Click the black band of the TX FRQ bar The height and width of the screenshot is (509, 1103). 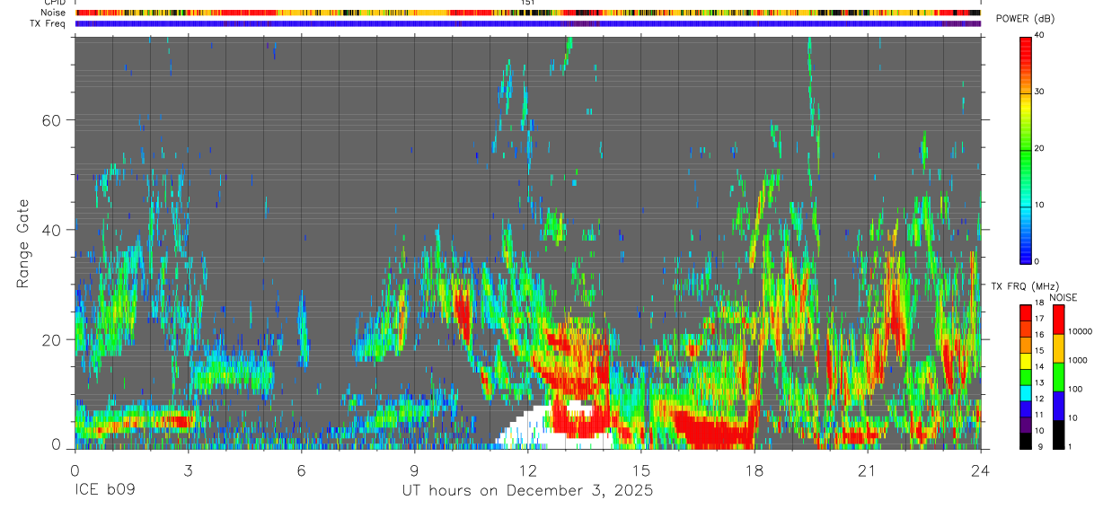pyautogui.click(x=1025, y=440)
